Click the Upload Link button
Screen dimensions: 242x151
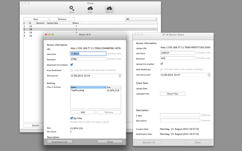(x=149, y=142)
